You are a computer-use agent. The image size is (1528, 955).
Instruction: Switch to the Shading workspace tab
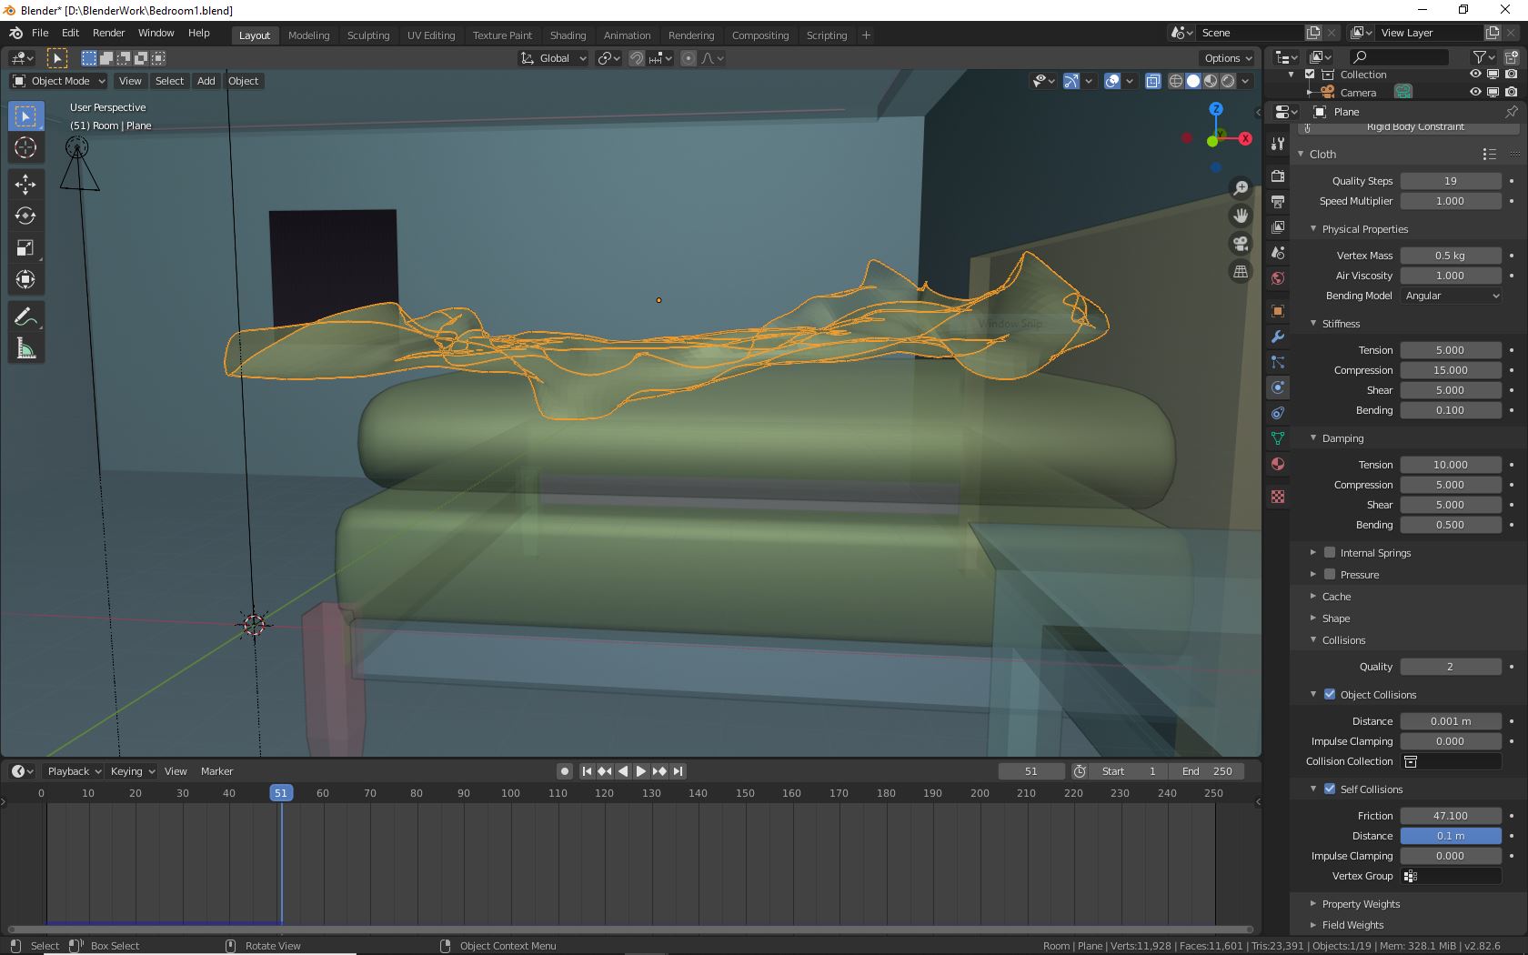click(568, 35)
